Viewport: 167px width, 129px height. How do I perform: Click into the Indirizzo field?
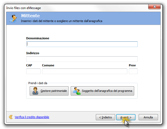82,59
